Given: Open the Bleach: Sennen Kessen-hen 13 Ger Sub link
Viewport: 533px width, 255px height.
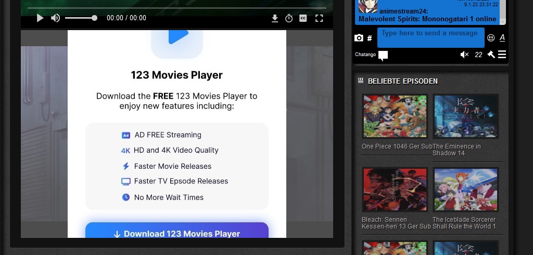Looking at the screenshot, I should pyautogui.click(x=396, y=223).
